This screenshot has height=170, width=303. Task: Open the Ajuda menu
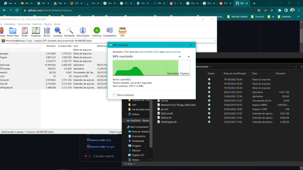point(57,24)
